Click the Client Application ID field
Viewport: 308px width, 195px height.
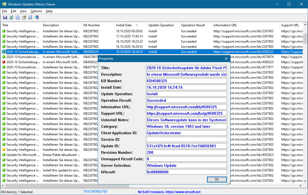click(186, 133)
